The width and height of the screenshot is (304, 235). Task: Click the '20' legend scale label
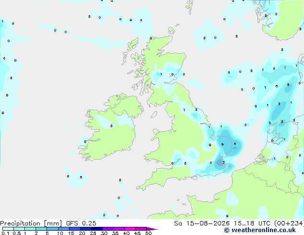point(82,233)
